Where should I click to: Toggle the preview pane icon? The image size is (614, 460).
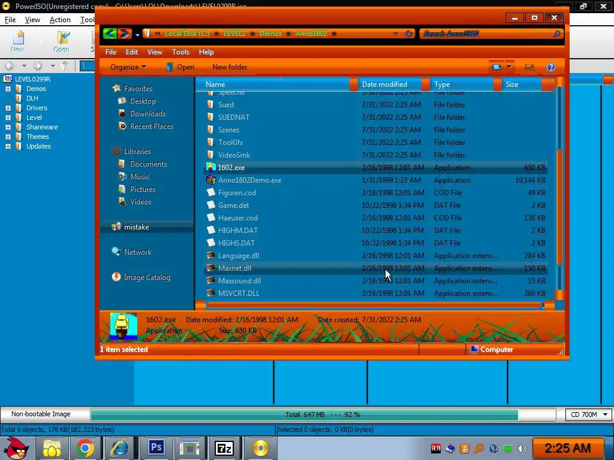pos(529,67)
